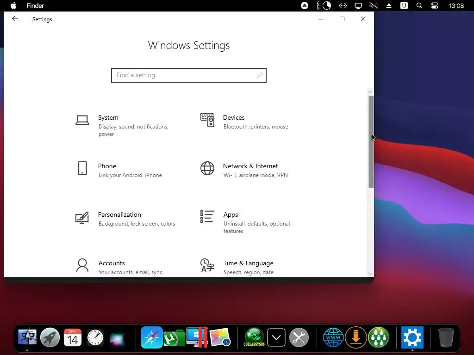Click the wrench and screwdriver tools dock icon
Image resolution: width=474 pixels, height=355 pixels.
299,337
